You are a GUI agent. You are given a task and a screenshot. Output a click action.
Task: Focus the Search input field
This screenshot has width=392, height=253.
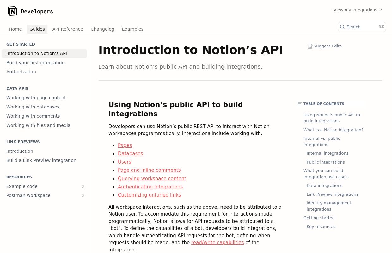coord(362,27)
